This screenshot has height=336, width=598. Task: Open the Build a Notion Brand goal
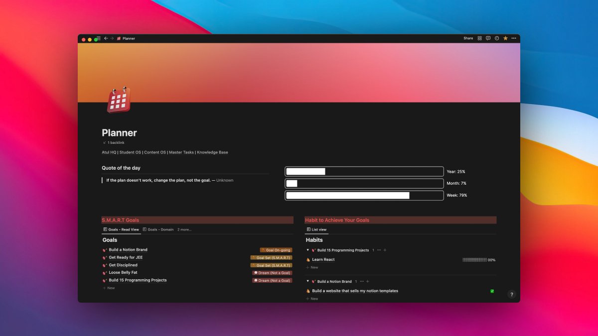(128, 250)
